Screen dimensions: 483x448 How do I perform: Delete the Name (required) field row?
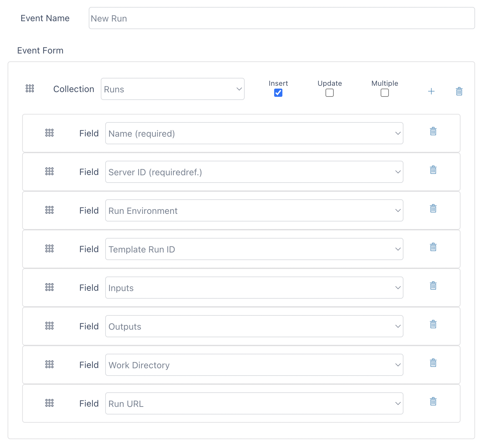tap(433, 131)
